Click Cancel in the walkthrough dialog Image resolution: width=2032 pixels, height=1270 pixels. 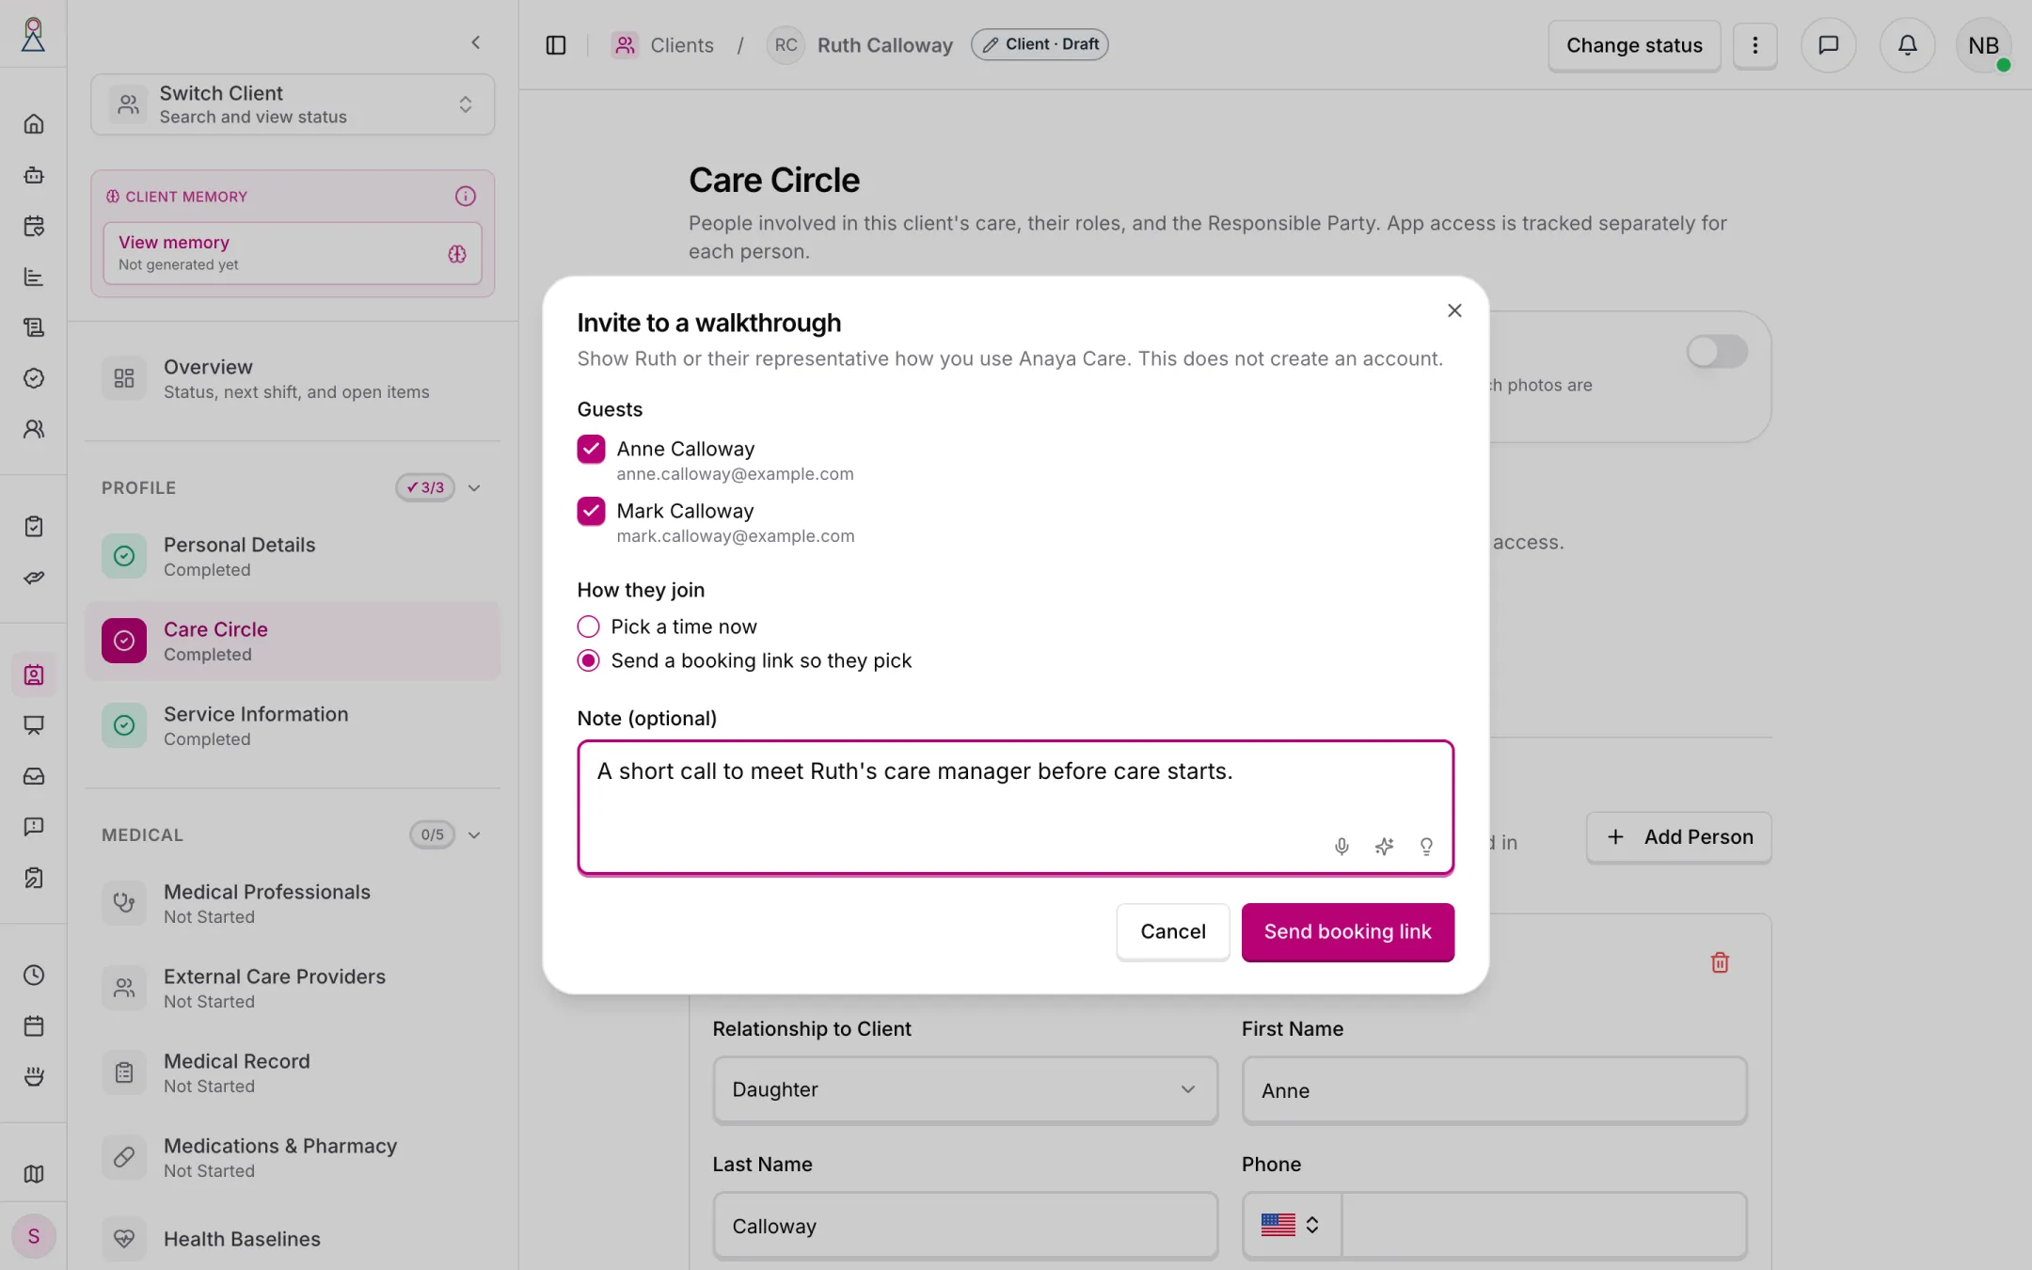point(1172,932)
